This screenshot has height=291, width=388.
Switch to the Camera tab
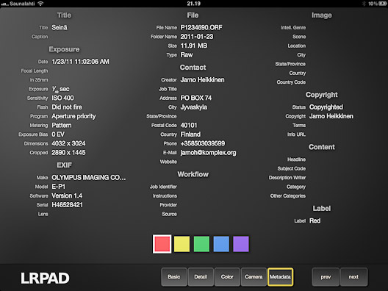click(254, 276)
